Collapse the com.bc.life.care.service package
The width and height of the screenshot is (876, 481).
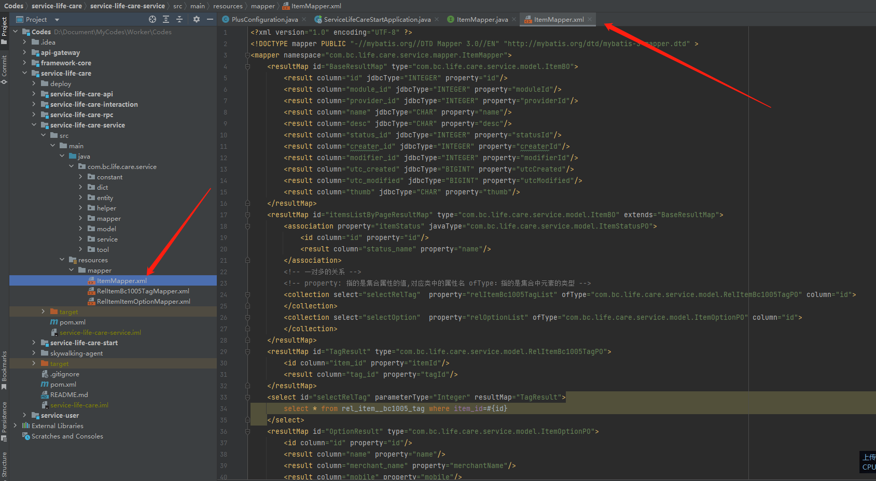(x=71, y=166)
